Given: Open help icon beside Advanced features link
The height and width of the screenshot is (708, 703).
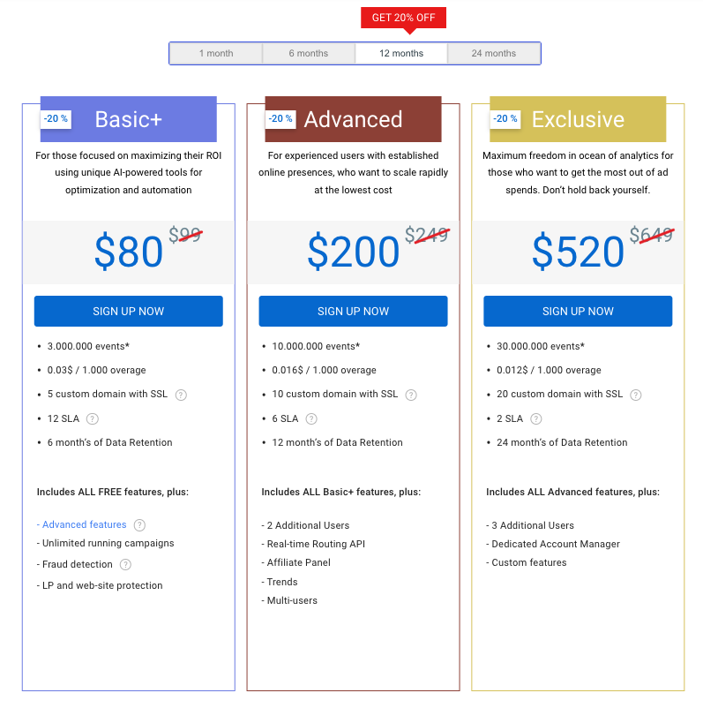Looking at the screenshot, I should pos(139,524).
